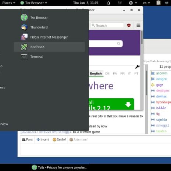Click the date and time clock
The width and height of the screenshot is (171, 171).
(x=86, y=3)
